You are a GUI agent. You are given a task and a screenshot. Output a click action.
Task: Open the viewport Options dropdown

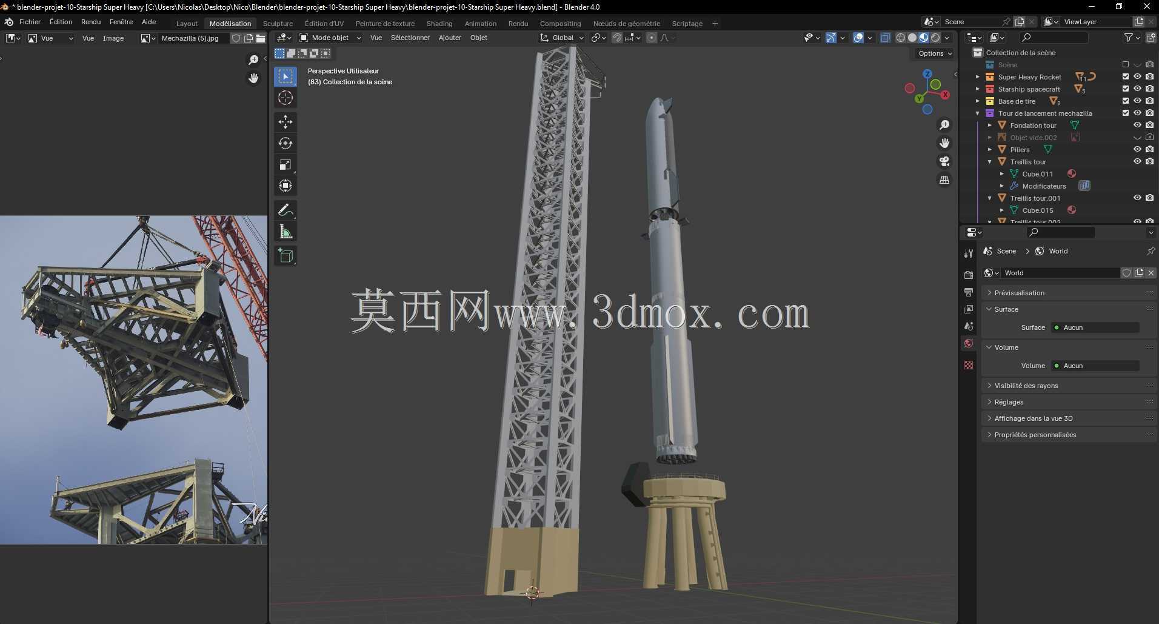coord(935,53)
